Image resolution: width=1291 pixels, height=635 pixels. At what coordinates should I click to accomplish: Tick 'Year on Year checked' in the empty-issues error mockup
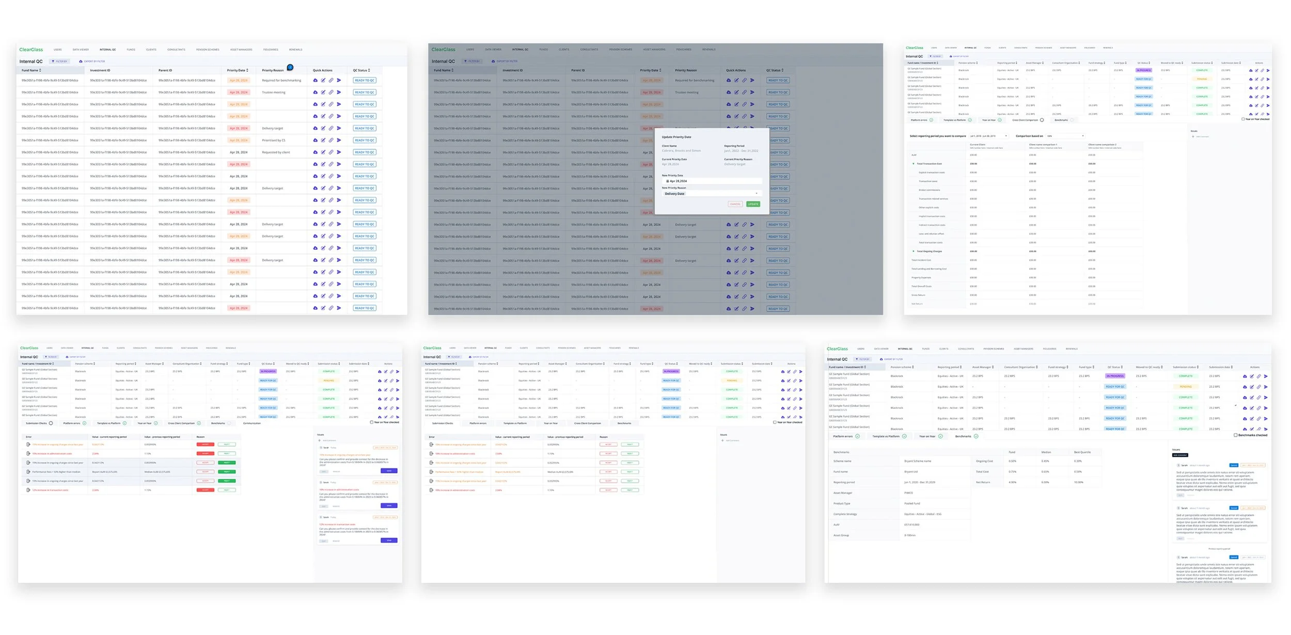click(x=775, y=422)
